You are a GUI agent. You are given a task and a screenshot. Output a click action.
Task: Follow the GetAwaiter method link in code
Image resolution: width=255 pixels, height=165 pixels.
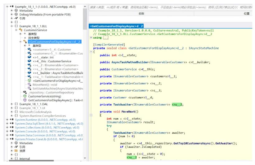pos(224,143)
